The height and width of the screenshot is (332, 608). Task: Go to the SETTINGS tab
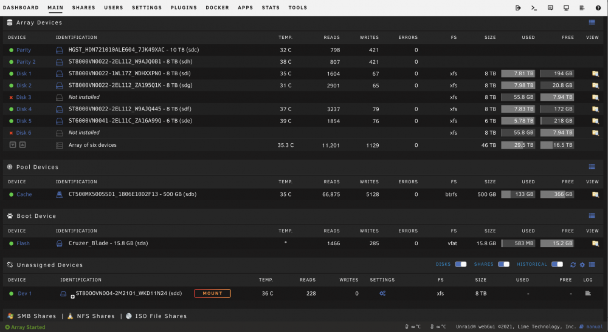[x=147, y=8]
